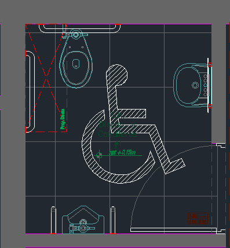Select the horizontal grab bar behind toilet
This screenshot has width=230, height=248.
pyautogui.click(x=80, y=28)
